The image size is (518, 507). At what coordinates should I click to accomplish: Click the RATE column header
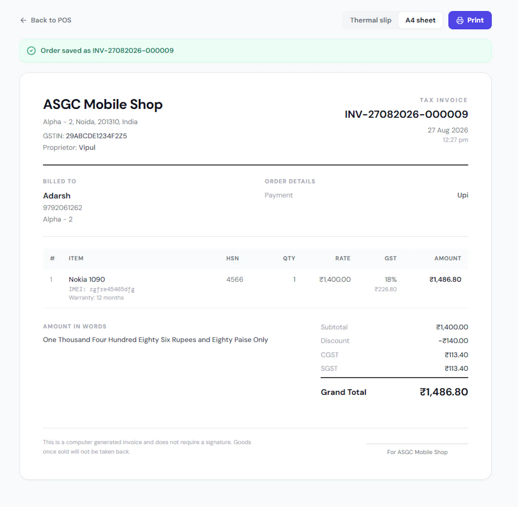(x=343, y=258)
